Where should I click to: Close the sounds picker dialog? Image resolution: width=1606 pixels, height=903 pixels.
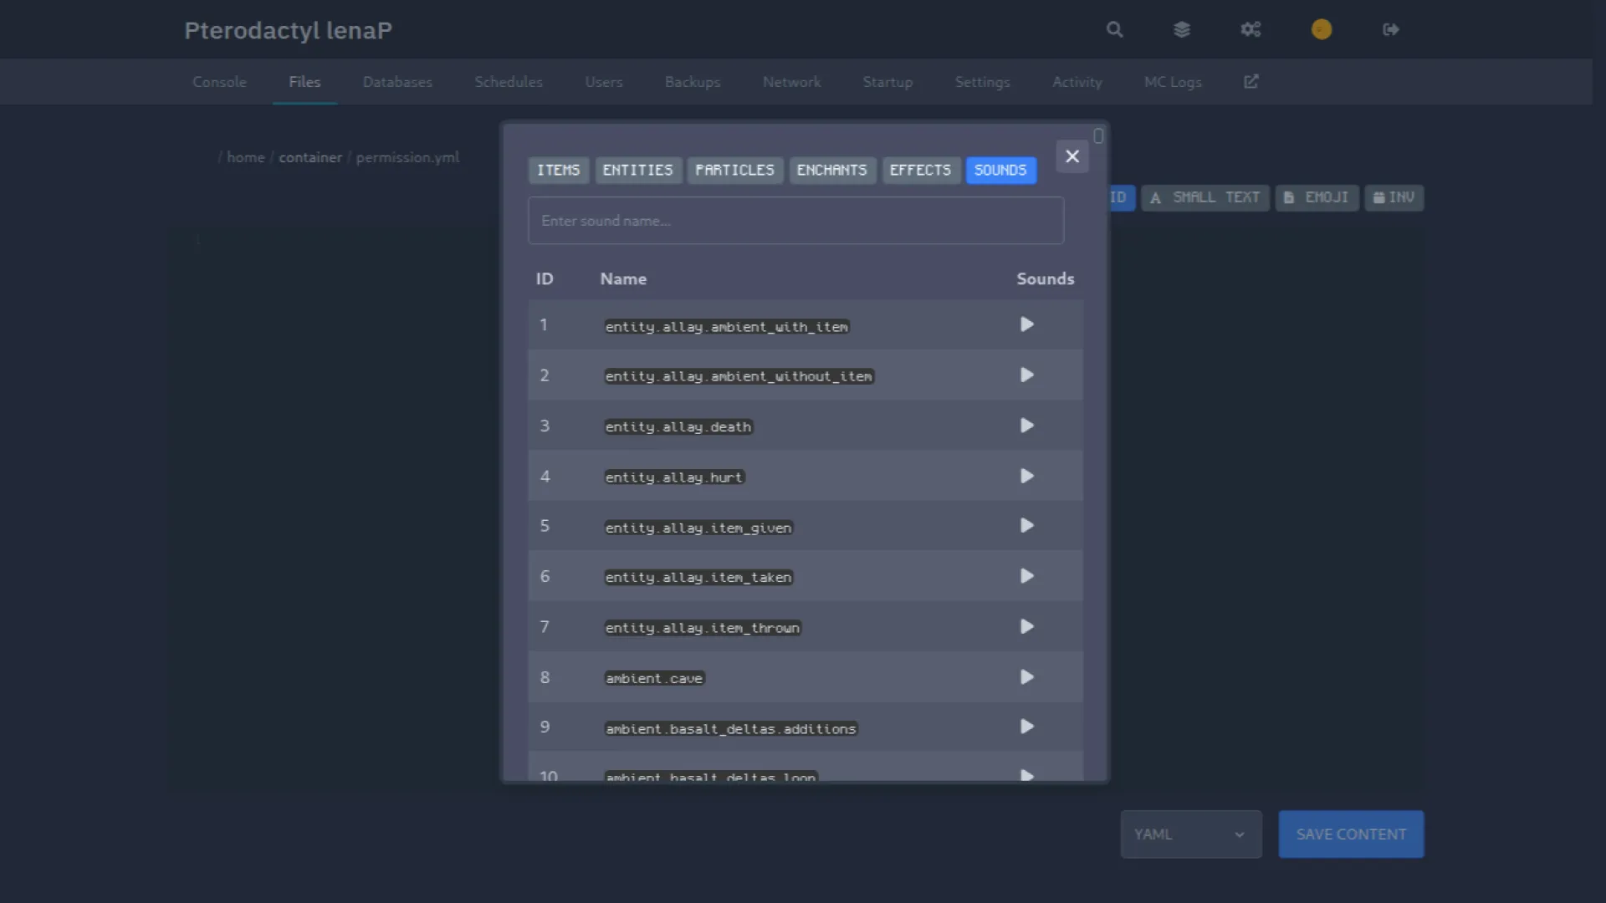coord(1072,156)
